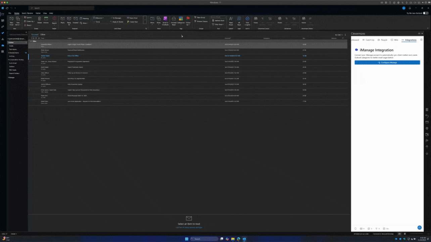Click the Categorize icon in the ribbon

tap(181, 21)
